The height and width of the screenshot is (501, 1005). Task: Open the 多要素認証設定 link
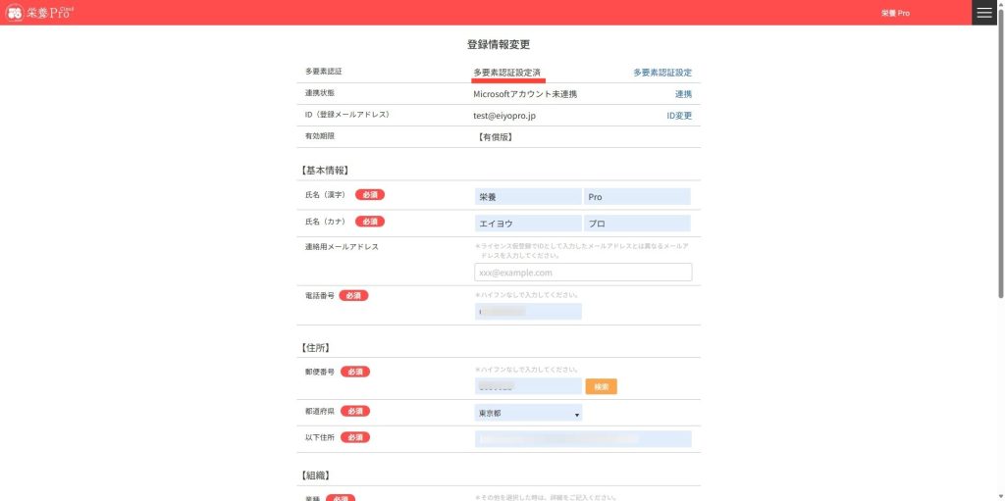[661, 73]
